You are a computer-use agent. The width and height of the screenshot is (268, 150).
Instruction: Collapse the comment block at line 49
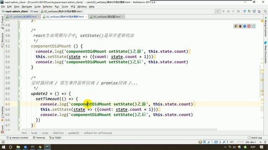point(20,30)
